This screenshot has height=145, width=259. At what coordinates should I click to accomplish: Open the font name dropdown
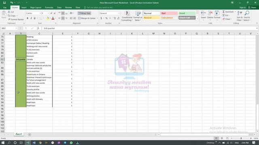tap(40, 13)
